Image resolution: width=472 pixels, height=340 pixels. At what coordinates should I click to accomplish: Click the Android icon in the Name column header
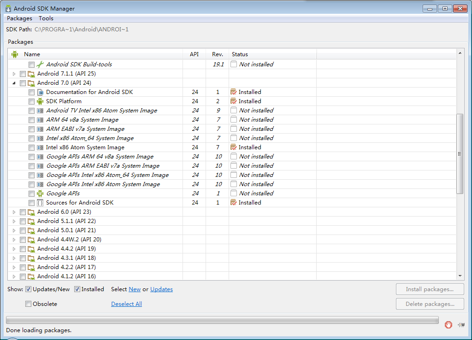(x=15, y=54)
